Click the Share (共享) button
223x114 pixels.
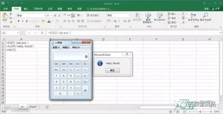(x=216, y=9)
